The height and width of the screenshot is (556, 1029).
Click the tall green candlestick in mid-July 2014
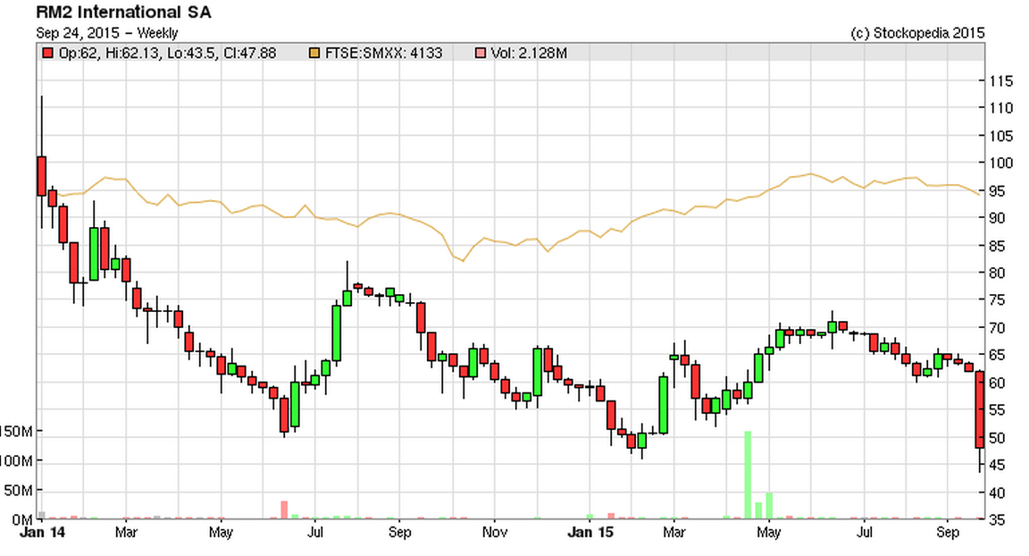(337, 333)
